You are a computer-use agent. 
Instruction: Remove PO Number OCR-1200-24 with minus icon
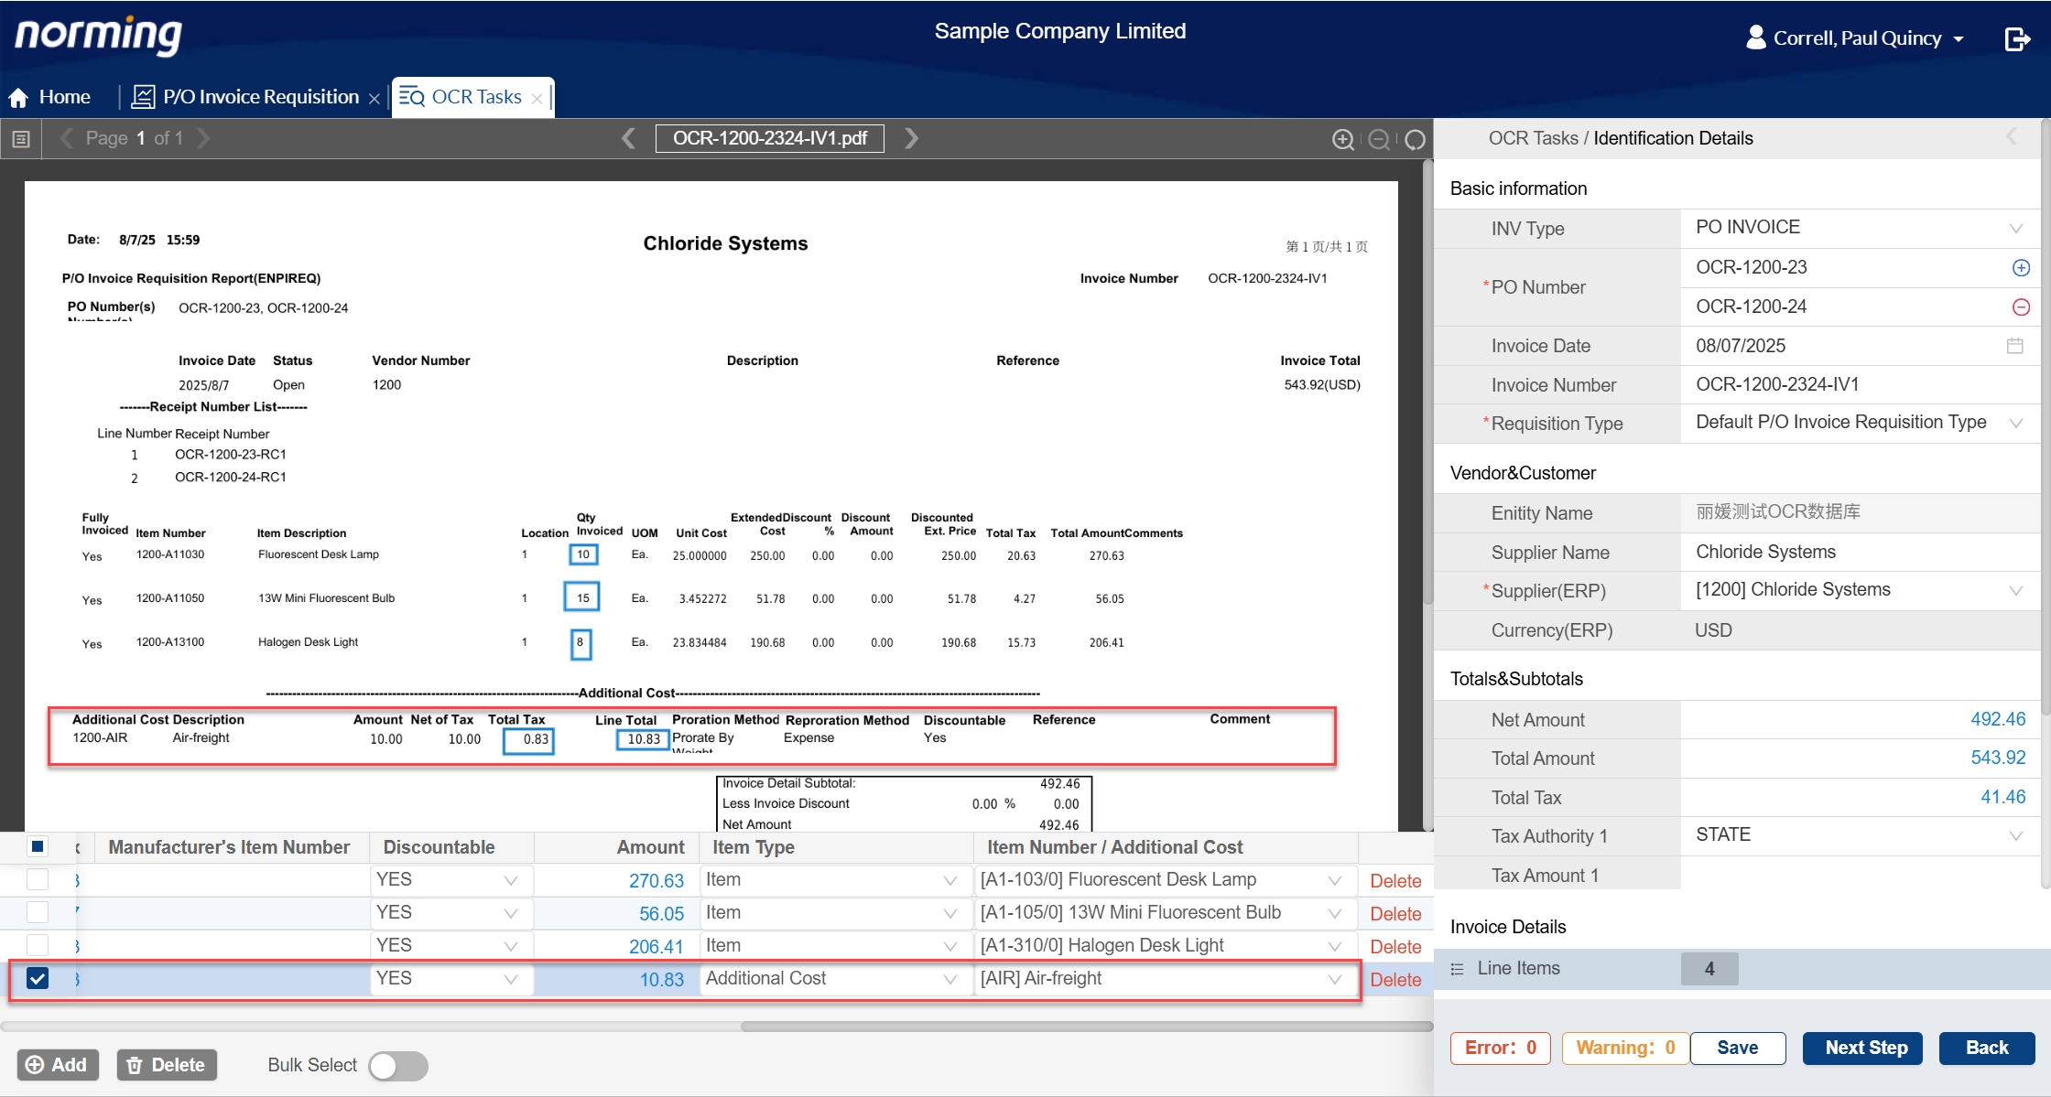(x=2021, y=307)
